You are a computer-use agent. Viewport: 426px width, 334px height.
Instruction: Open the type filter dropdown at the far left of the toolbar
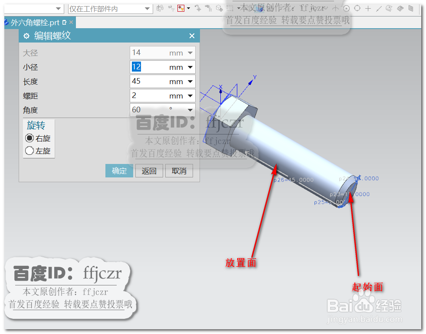point(58,9)
